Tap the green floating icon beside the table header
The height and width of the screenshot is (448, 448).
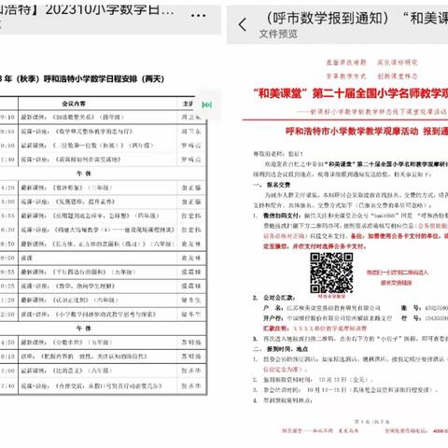207,105
